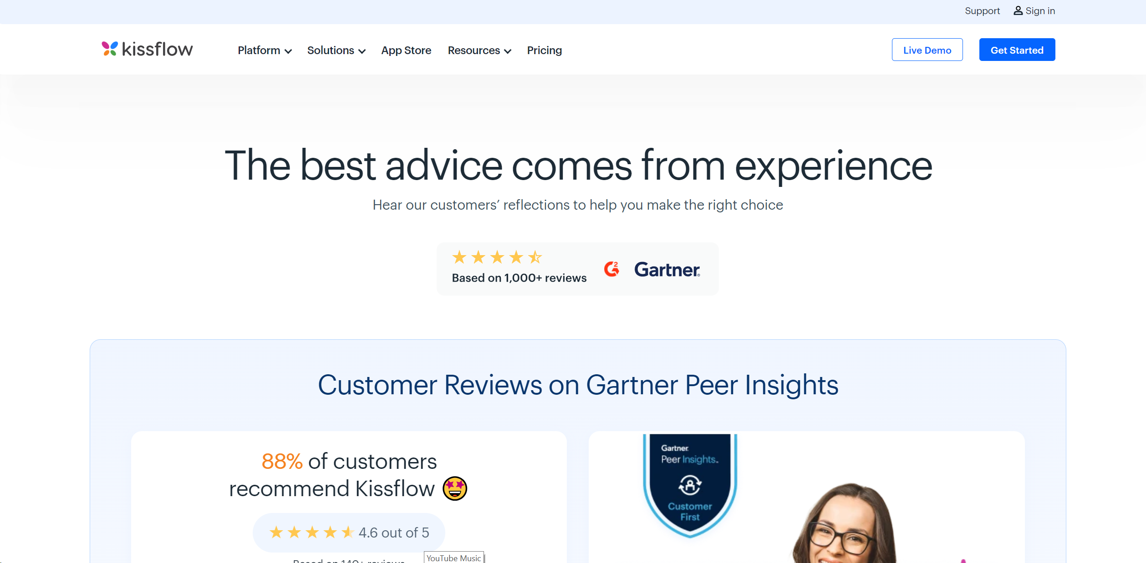Image resolution: width=1146 pixels, height=563 pixels.
Task: Click the Pricing menu item
Action: (545, 50)
